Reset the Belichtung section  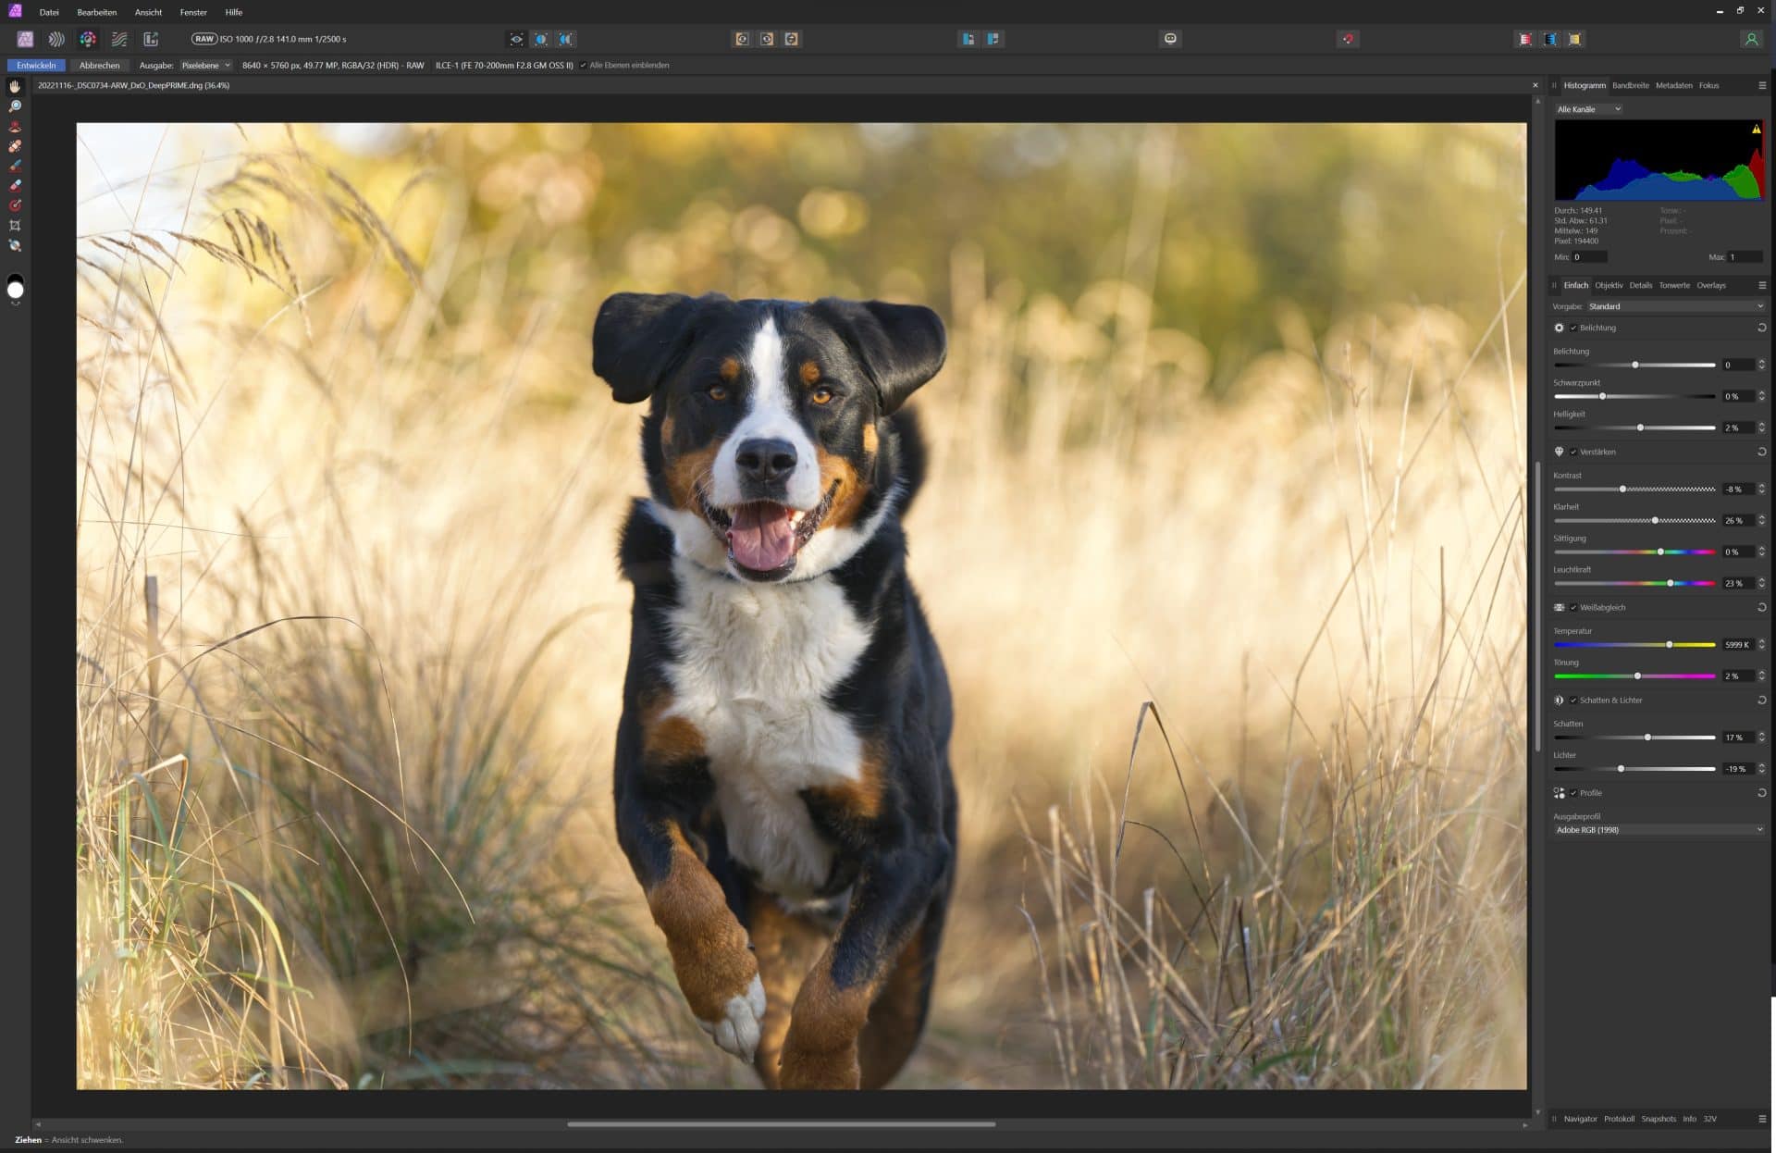[1761, 328]
